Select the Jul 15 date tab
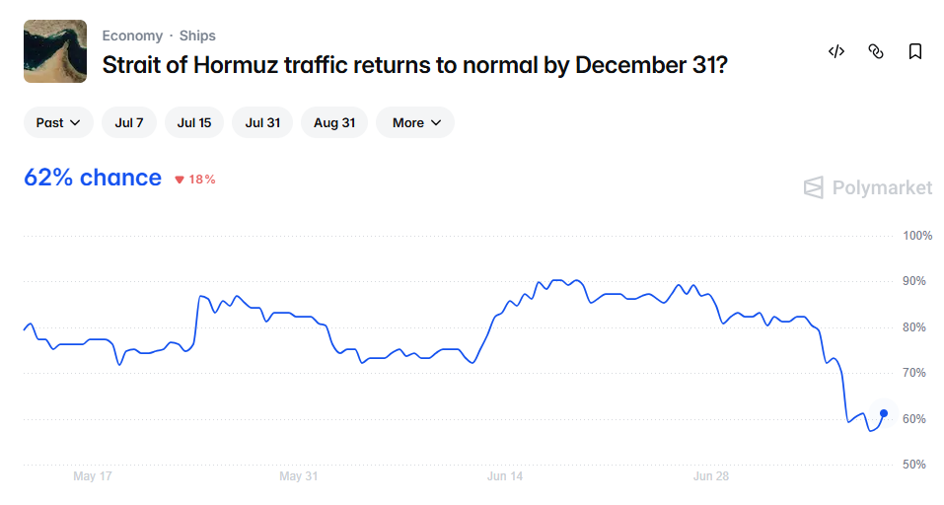Image resolution: width=944 pixels, height=505 pixels. click(x=194, y=122)
